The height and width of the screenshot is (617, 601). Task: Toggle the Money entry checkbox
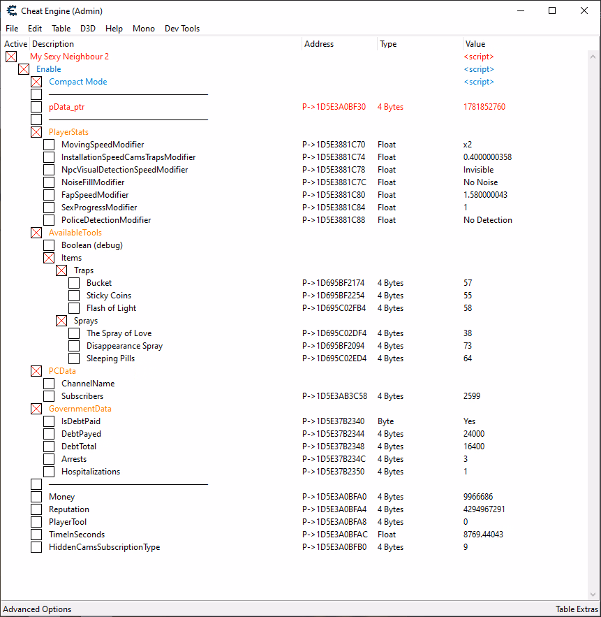[x=36, y=497]
